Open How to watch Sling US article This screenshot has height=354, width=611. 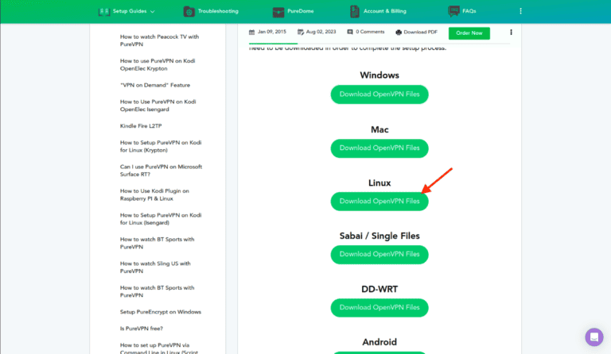point(155,267)
